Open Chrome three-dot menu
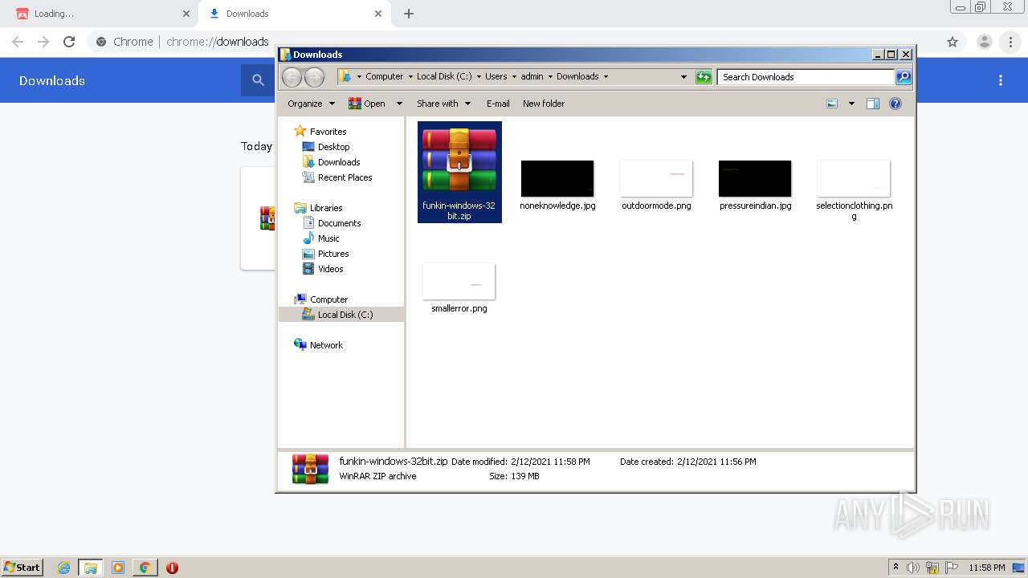 1010,42
